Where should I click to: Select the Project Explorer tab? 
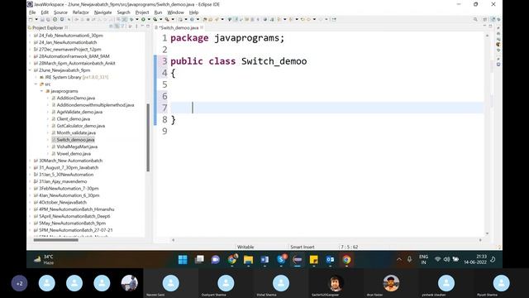coord(48,27)
